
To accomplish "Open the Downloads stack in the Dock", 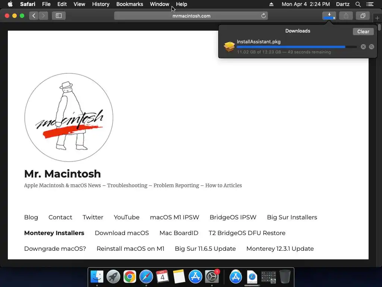I will click(x=252, y=277).
